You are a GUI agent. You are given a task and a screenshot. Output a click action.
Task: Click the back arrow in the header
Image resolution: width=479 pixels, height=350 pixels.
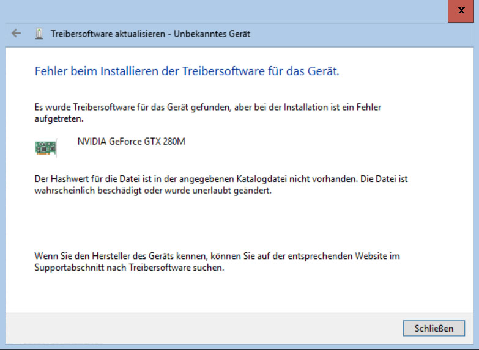[17, 34]
